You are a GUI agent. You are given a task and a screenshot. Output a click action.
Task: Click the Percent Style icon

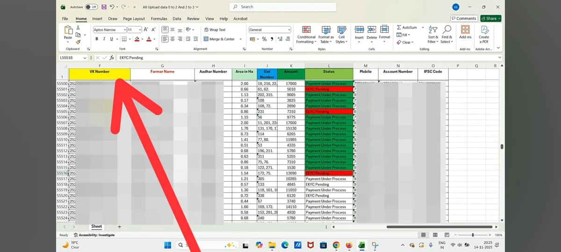pyautogui.click(x=264, y=39)
